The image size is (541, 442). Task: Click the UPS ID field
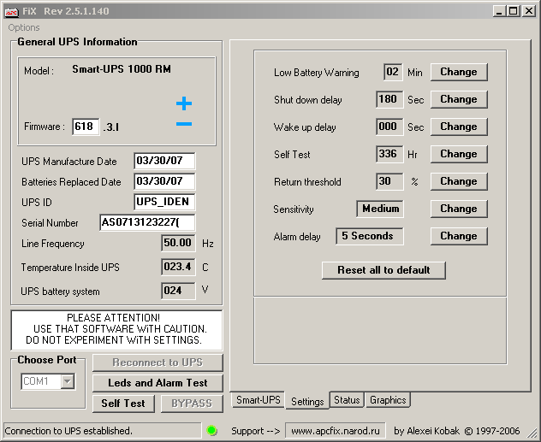tap(164, 202)
